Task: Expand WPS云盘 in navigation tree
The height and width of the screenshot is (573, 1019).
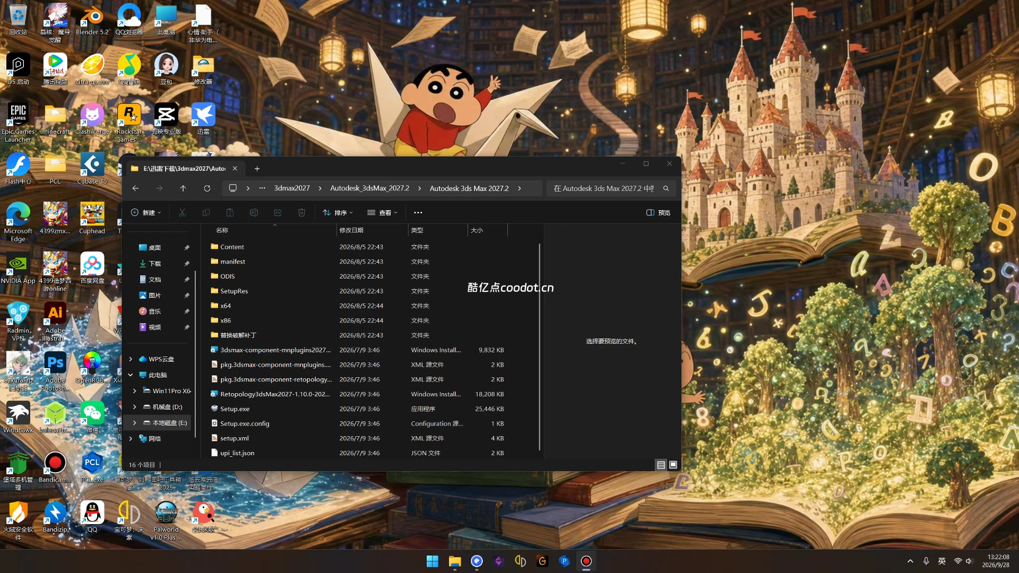Action: pyautogui.click(x=131, y=359)
